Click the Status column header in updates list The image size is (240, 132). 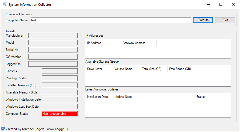point(209,97)
